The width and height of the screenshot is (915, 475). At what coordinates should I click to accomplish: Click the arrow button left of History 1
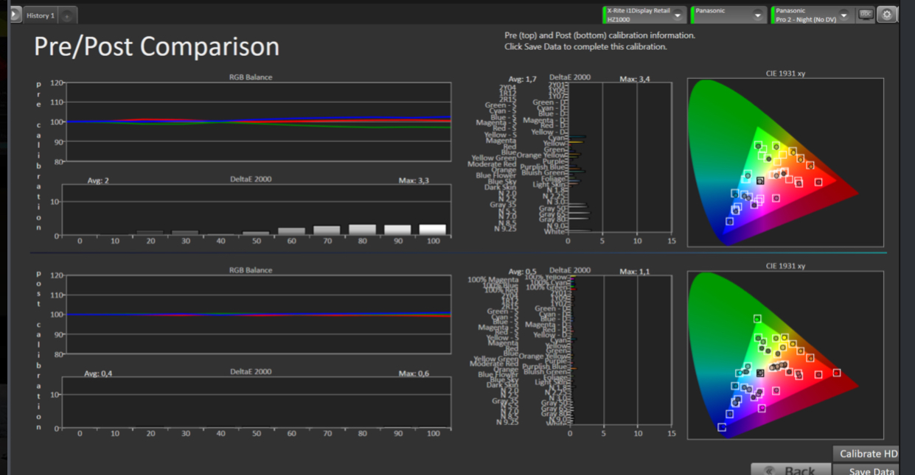[x=15, y=15]
